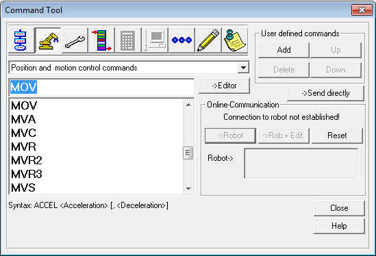Select the three blue dots icon
376x256 pixels.
point(181,40)
